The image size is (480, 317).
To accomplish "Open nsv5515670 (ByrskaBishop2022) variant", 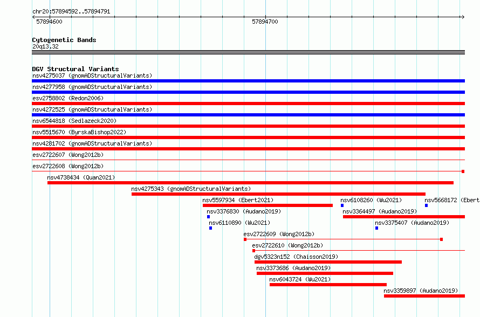I will [x=79, y=132].
